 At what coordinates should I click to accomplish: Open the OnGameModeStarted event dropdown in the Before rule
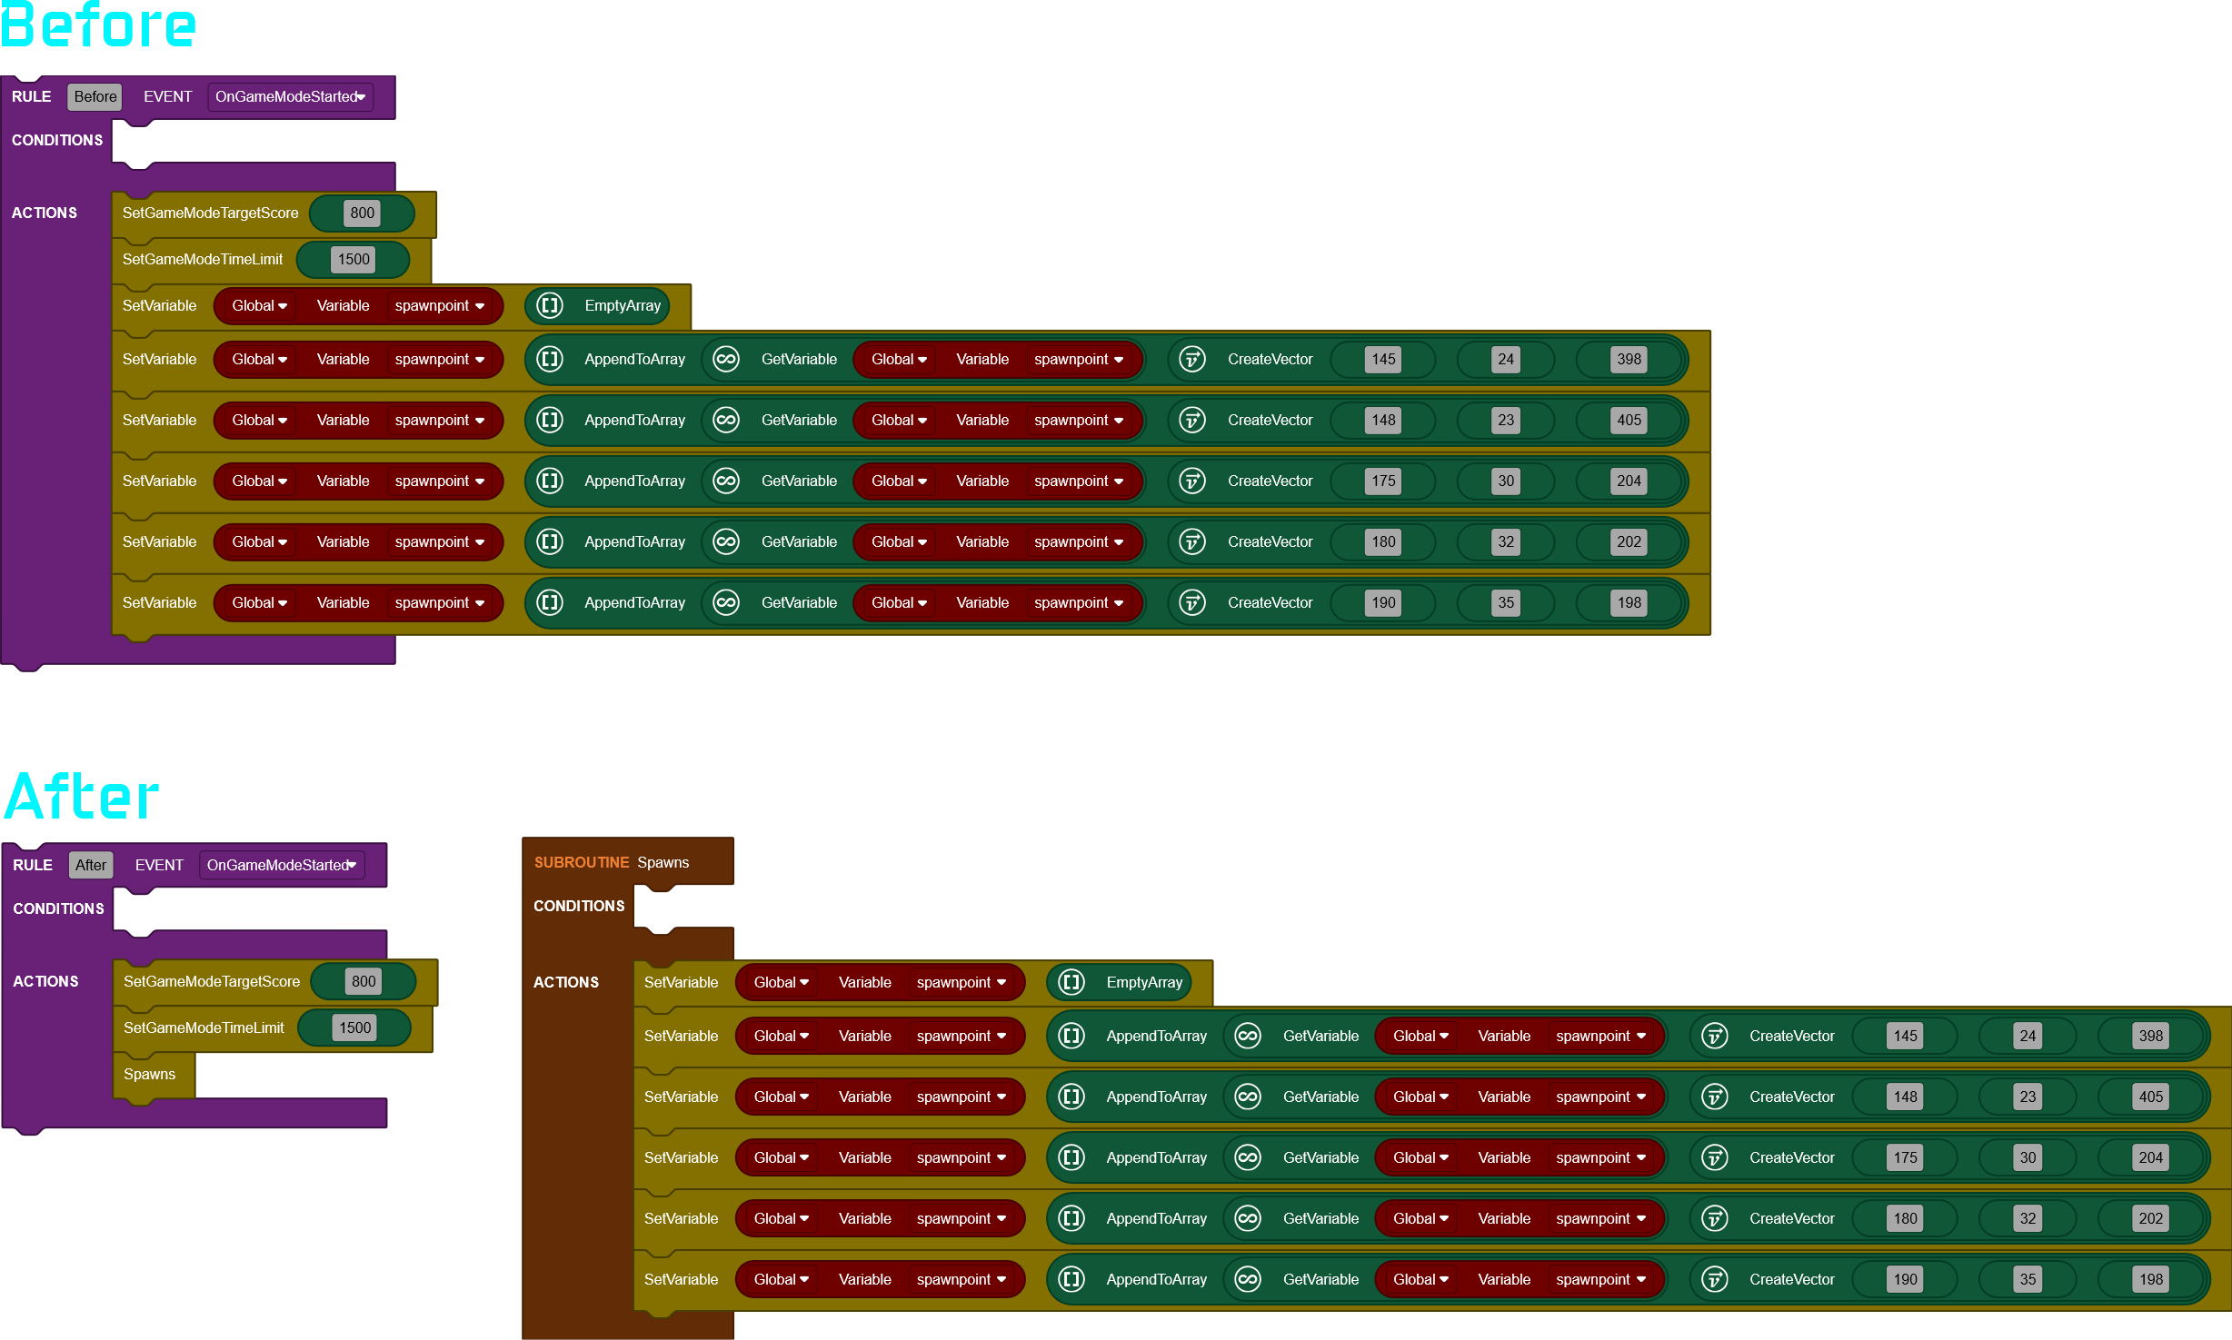(x=290, y=96)
